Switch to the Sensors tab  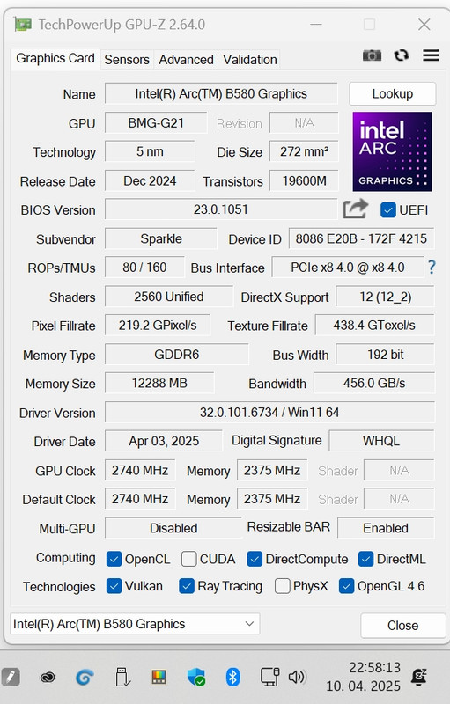pyautogui.click(x=127, y=60)
